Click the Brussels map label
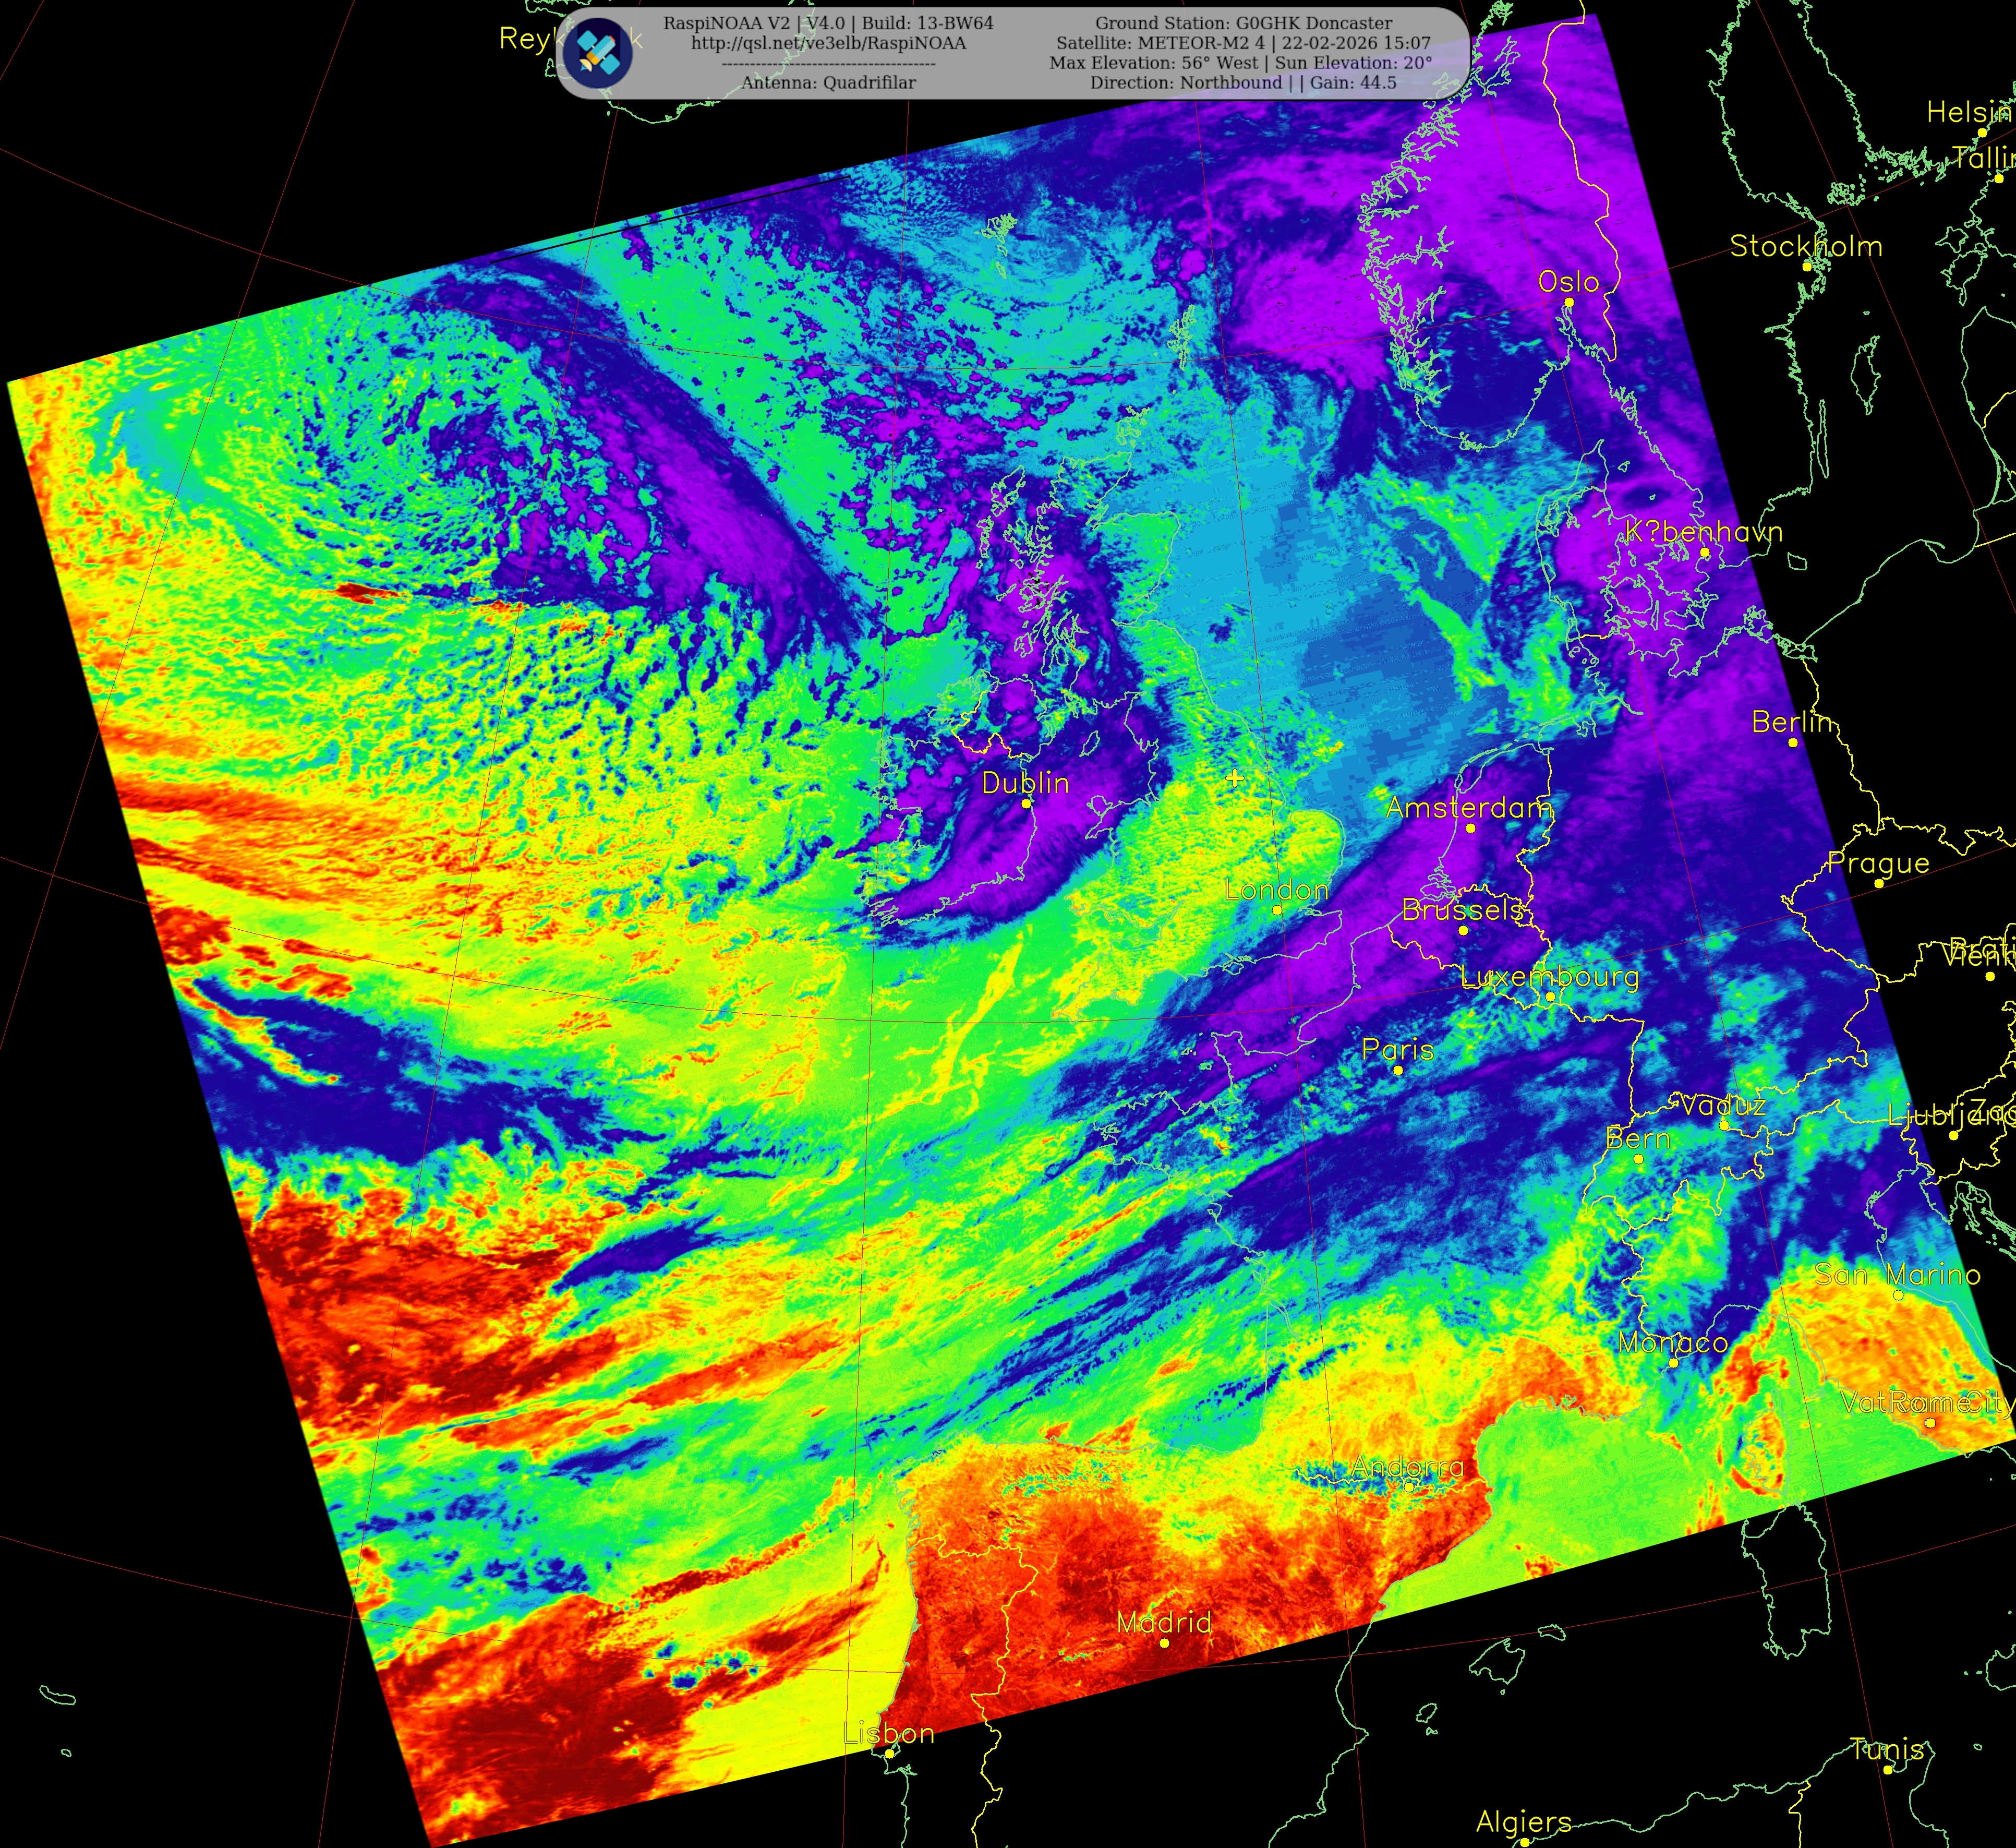This screenshot has width=2016, height=1848. tap(1462, 909)
